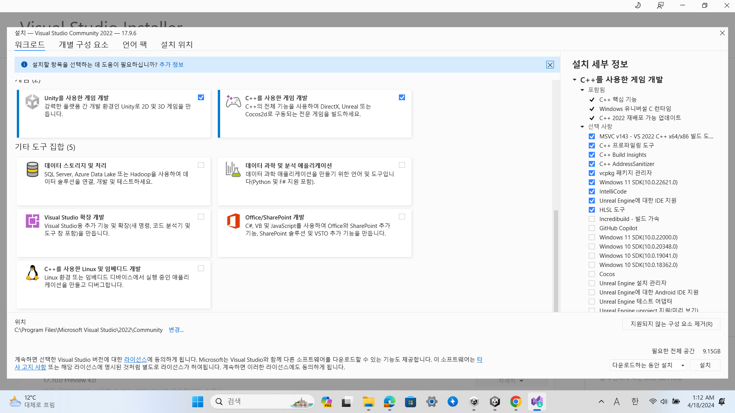
Task: Check data science and analytics workload
Action: click(x=402, y=165)
